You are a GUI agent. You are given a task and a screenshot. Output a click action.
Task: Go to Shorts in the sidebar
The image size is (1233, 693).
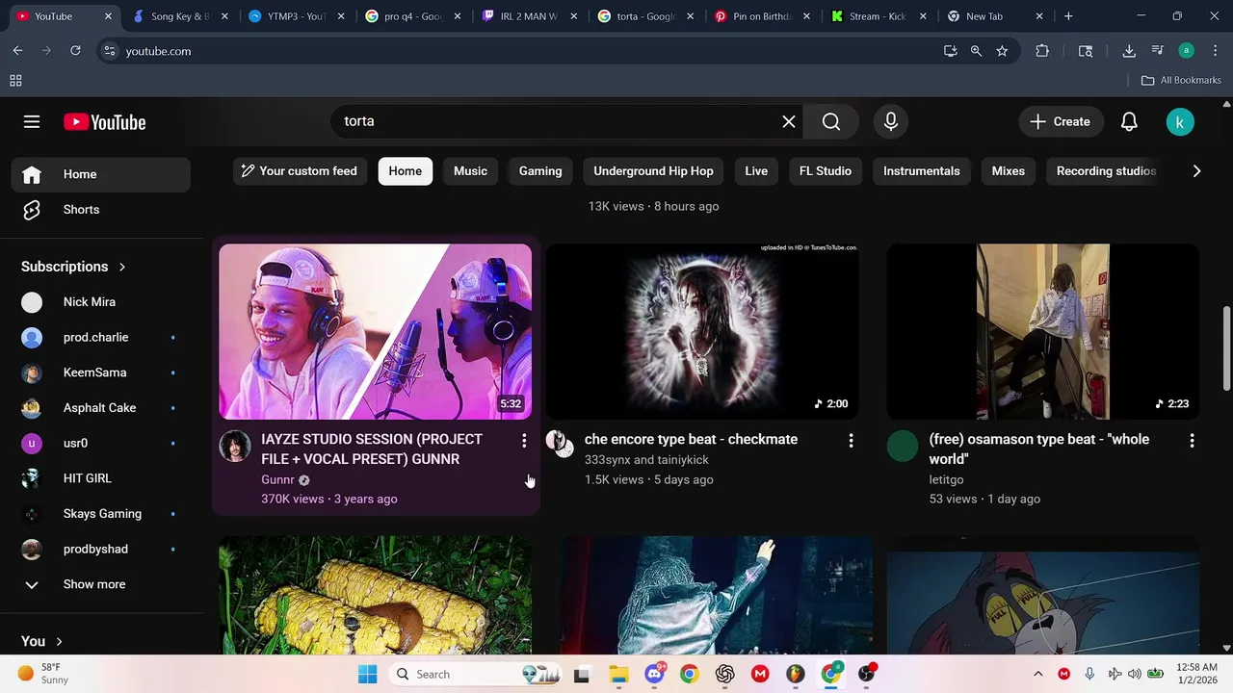click(101, 210)
